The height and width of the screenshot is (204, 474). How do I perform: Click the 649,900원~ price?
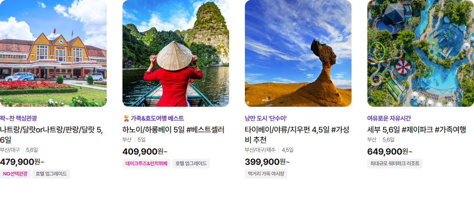(390, 151)
